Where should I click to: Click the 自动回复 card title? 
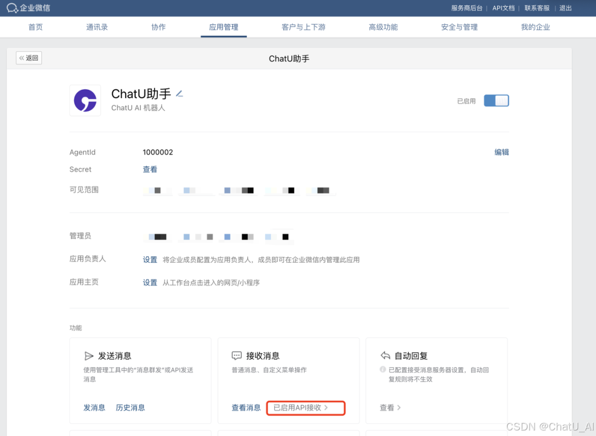(x=411, y=356)
